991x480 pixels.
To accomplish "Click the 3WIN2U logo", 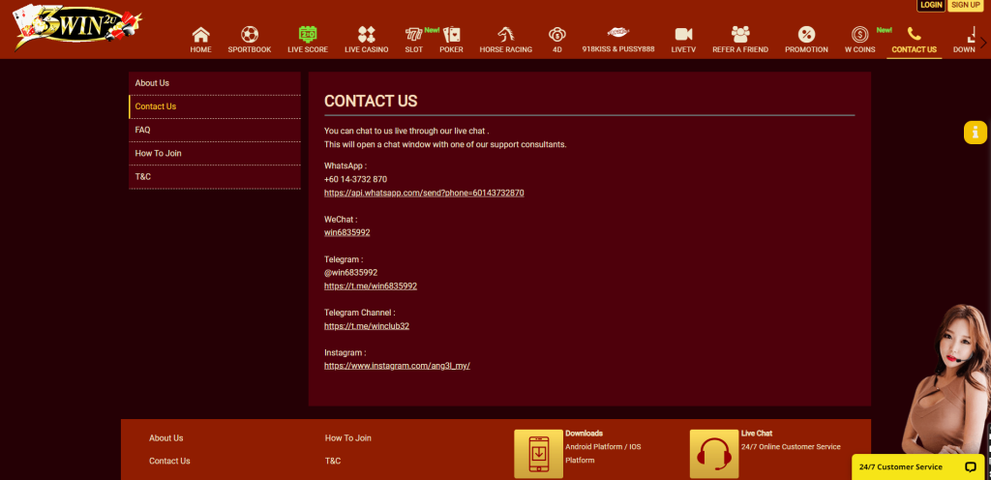I will (x=77, y=27).
